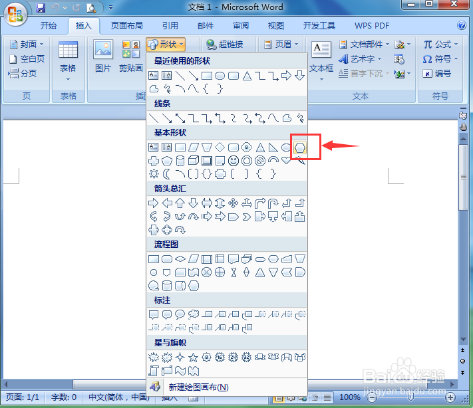473x408 pixels.
Task: Pick the flowchart decision diamond
Action: pyautogui.click(x=180, y=259)
